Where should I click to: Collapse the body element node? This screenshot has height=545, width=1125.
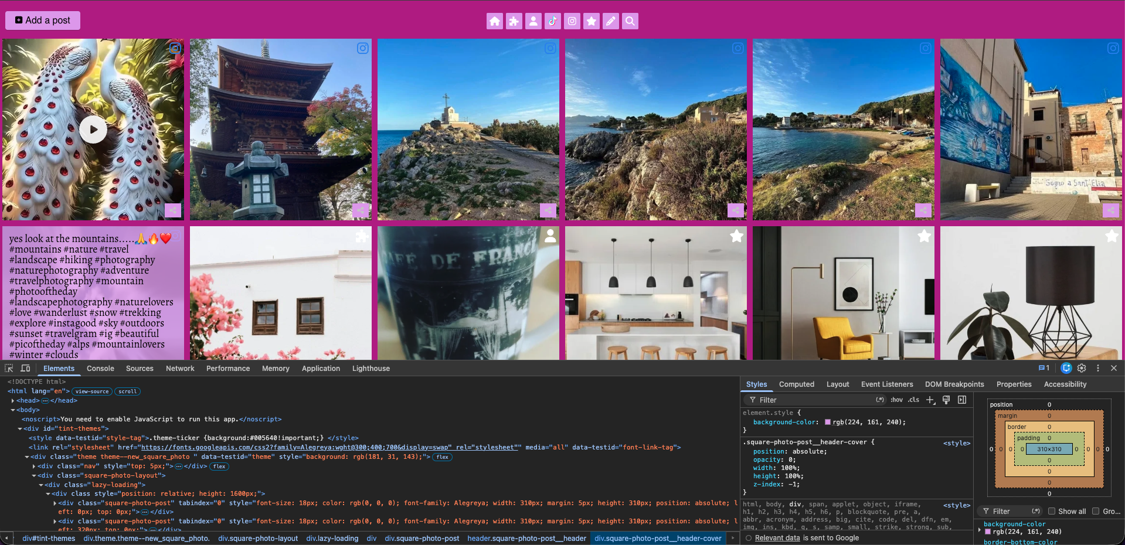pyautogui.click(x=13, y=410)
